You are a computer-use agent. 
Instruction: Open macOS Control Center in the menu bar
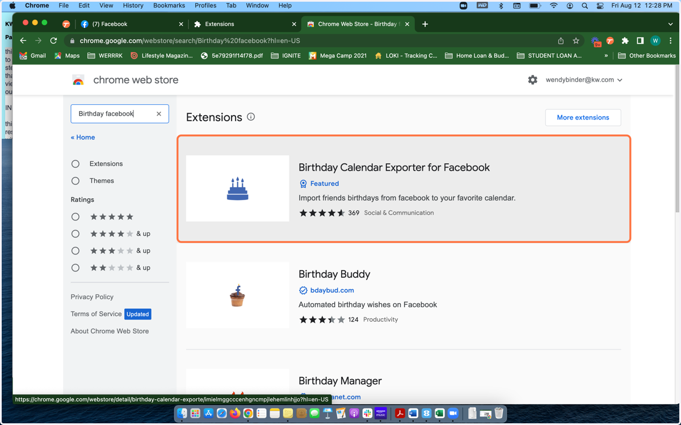[x=599, y=6]
